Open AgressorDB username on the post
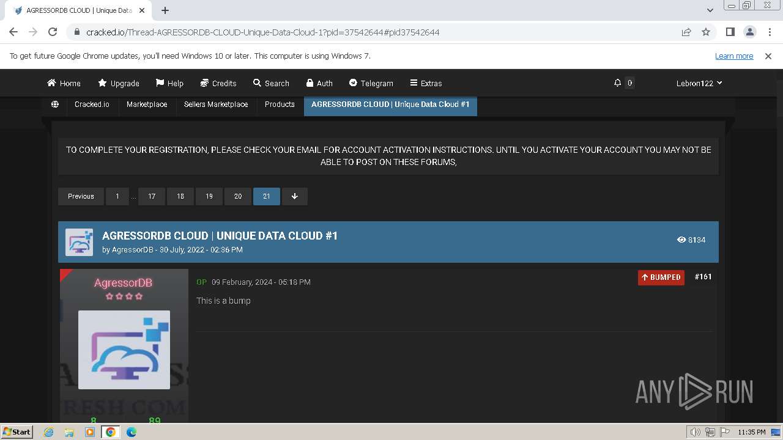 coord(123,283)
